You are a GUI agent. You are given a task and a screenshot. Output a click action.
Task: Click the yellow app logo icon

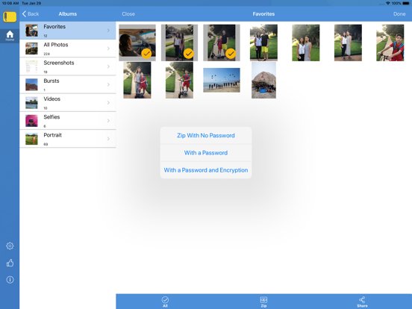point(10,16)
